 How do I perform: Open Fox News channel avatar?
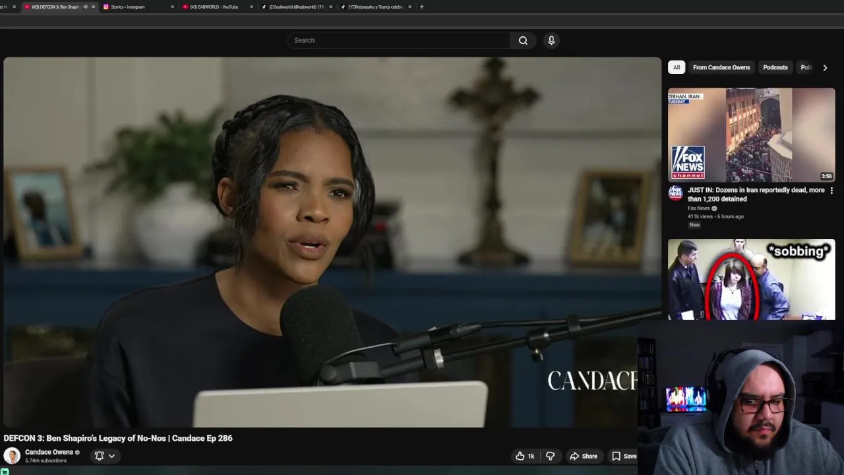click(675, 192)
